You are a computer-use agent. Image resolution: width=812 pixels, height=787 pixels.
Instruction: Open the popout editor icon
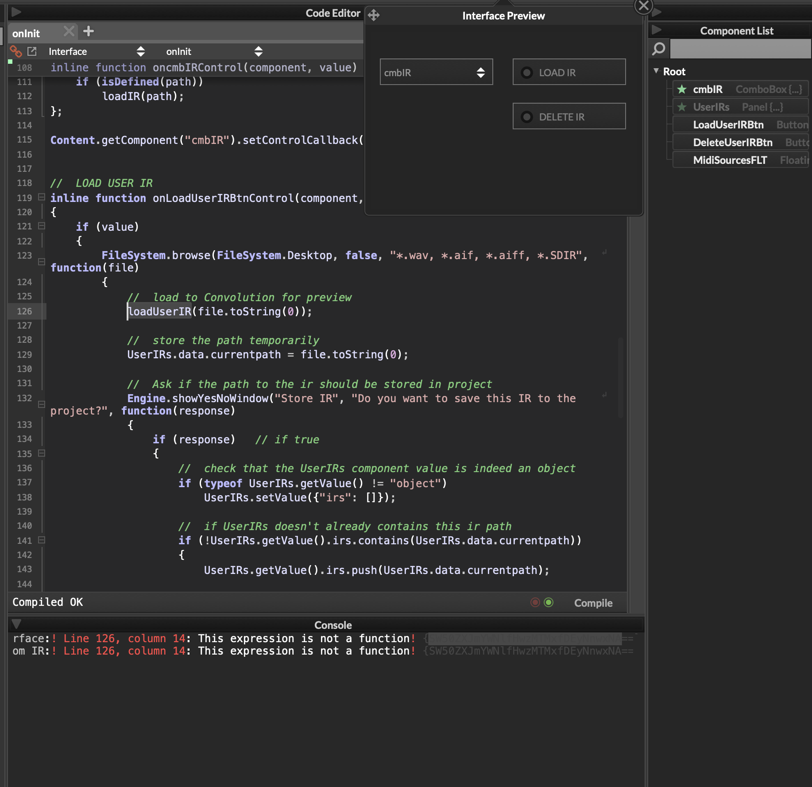(x=32, y=51)
